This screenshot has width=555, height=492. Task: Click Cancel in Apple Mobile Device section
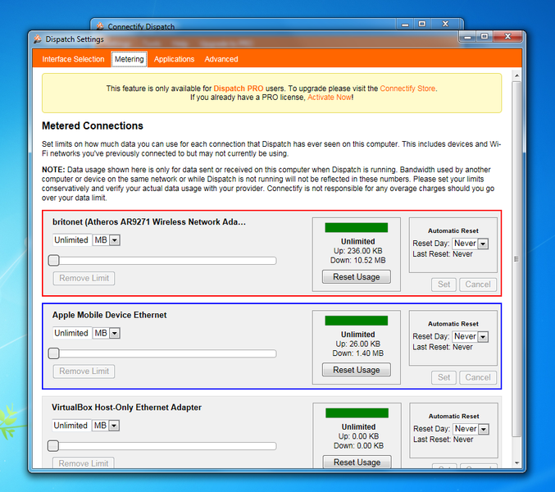pos(478,377)
